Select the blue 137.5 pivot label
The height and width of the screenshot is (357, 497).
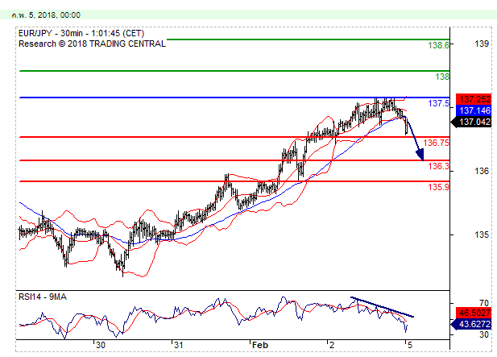point(439,103)
